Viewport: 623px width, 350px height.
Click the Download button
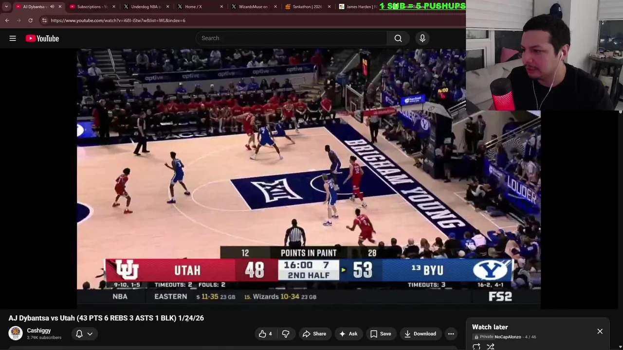(420, 333)
